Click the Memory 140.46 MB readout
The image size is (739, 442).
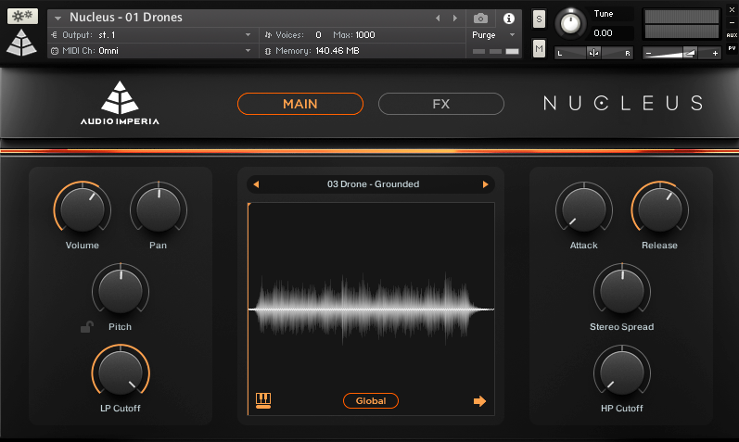pyautogui.click(x=338, y=51)
